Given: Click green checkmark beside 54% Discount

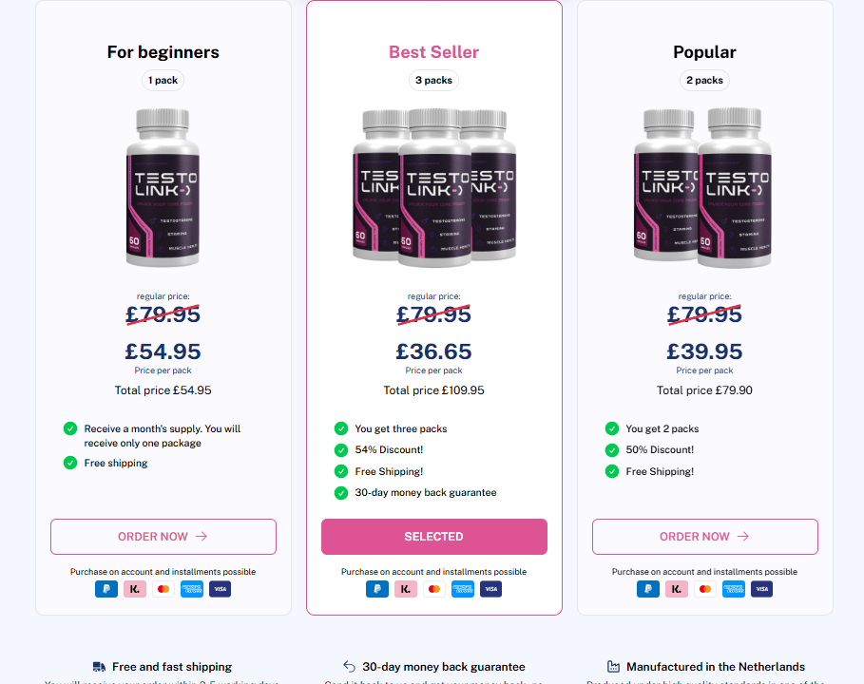Looking at the screenshot, I should pyautogui.click(x=341, y=450).
